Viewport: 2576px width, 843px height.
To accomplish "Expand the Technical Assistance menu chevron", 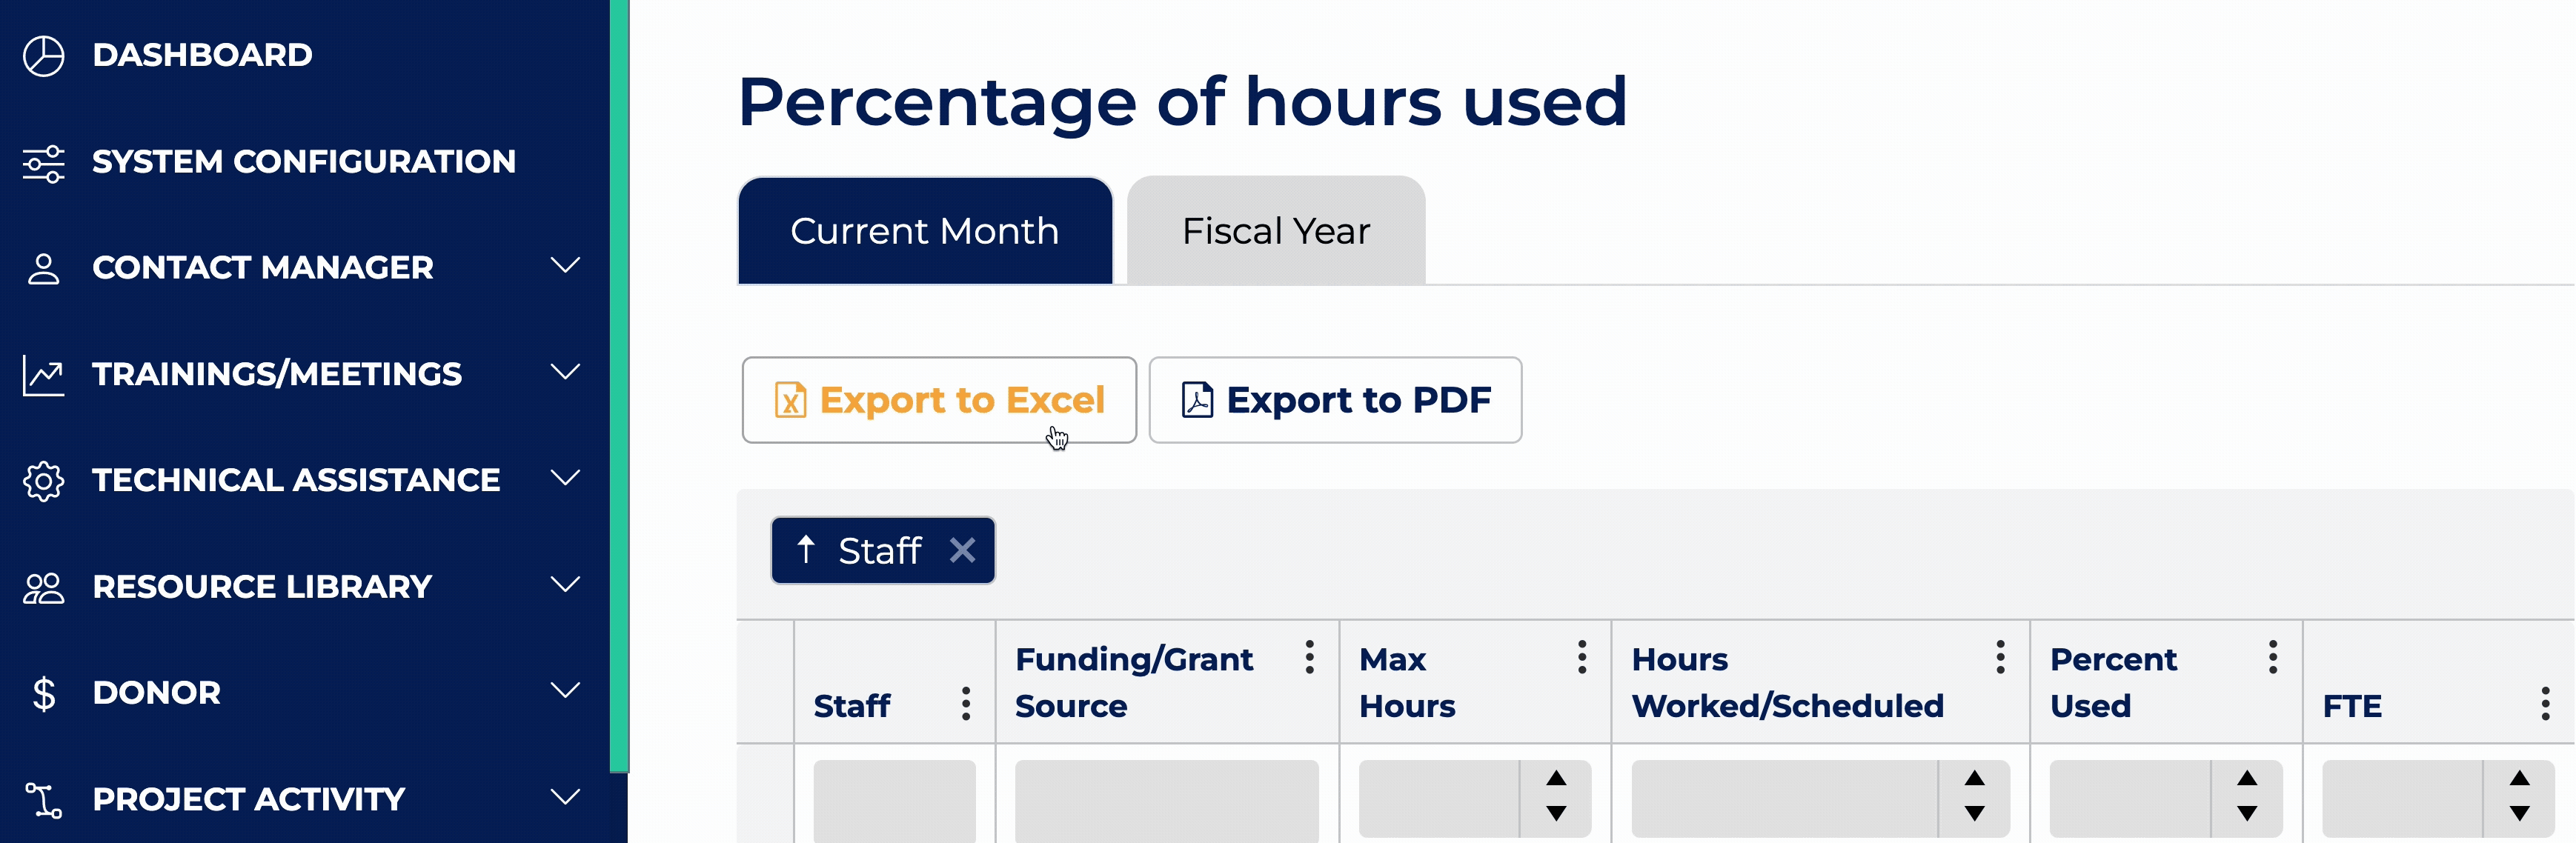I will tap(565, 478).
